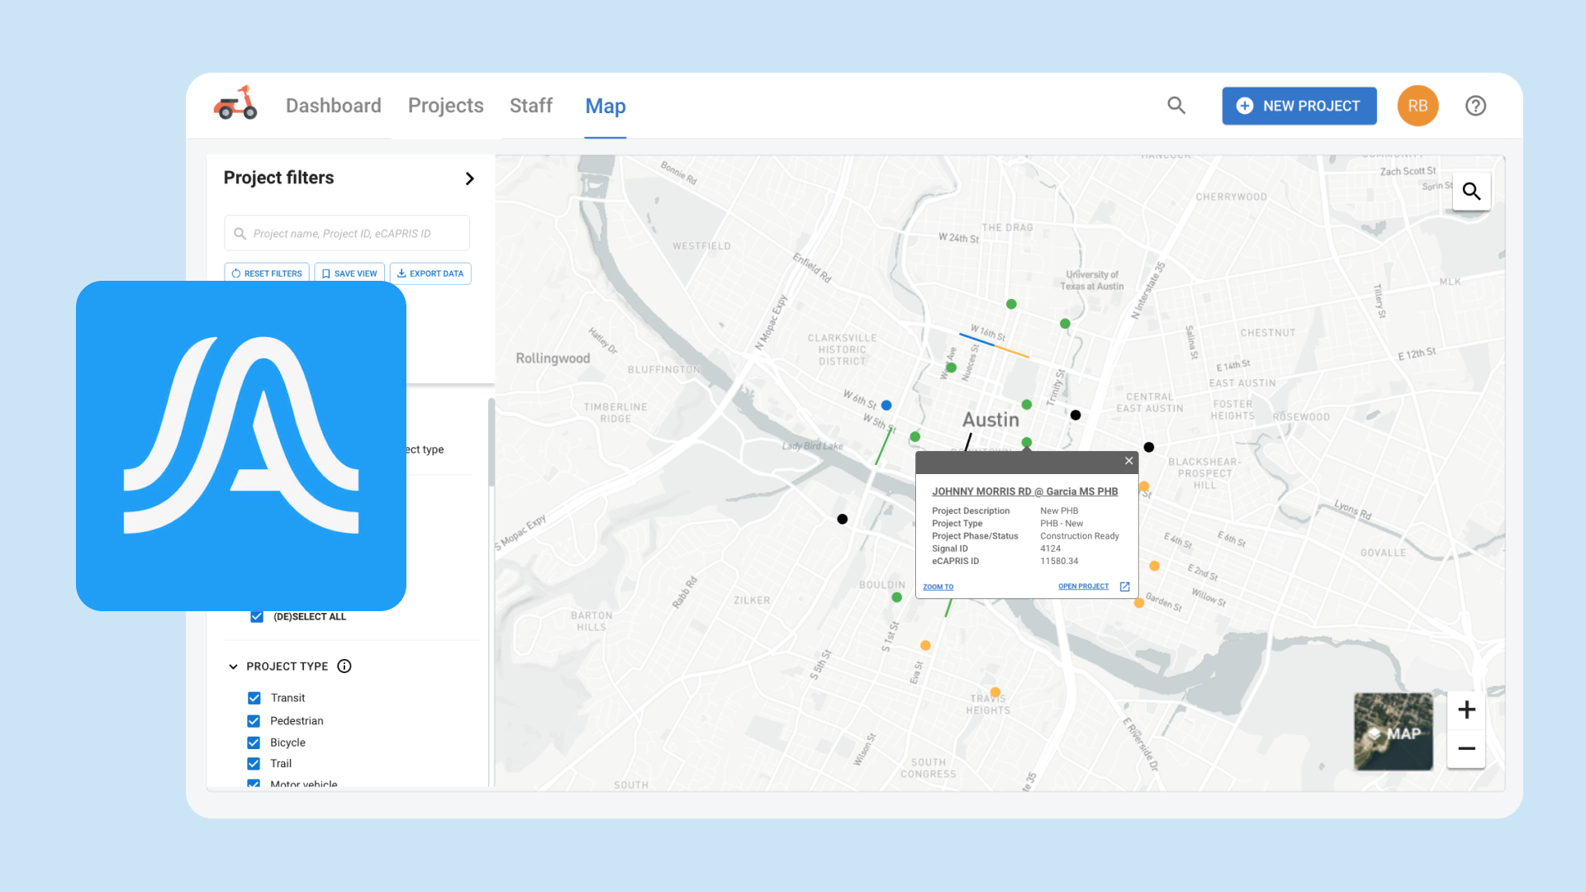Click the orange marker near Garden St
This screenshot has width=1586, height=892.
pyautogui.click(x=1139, y=603)
